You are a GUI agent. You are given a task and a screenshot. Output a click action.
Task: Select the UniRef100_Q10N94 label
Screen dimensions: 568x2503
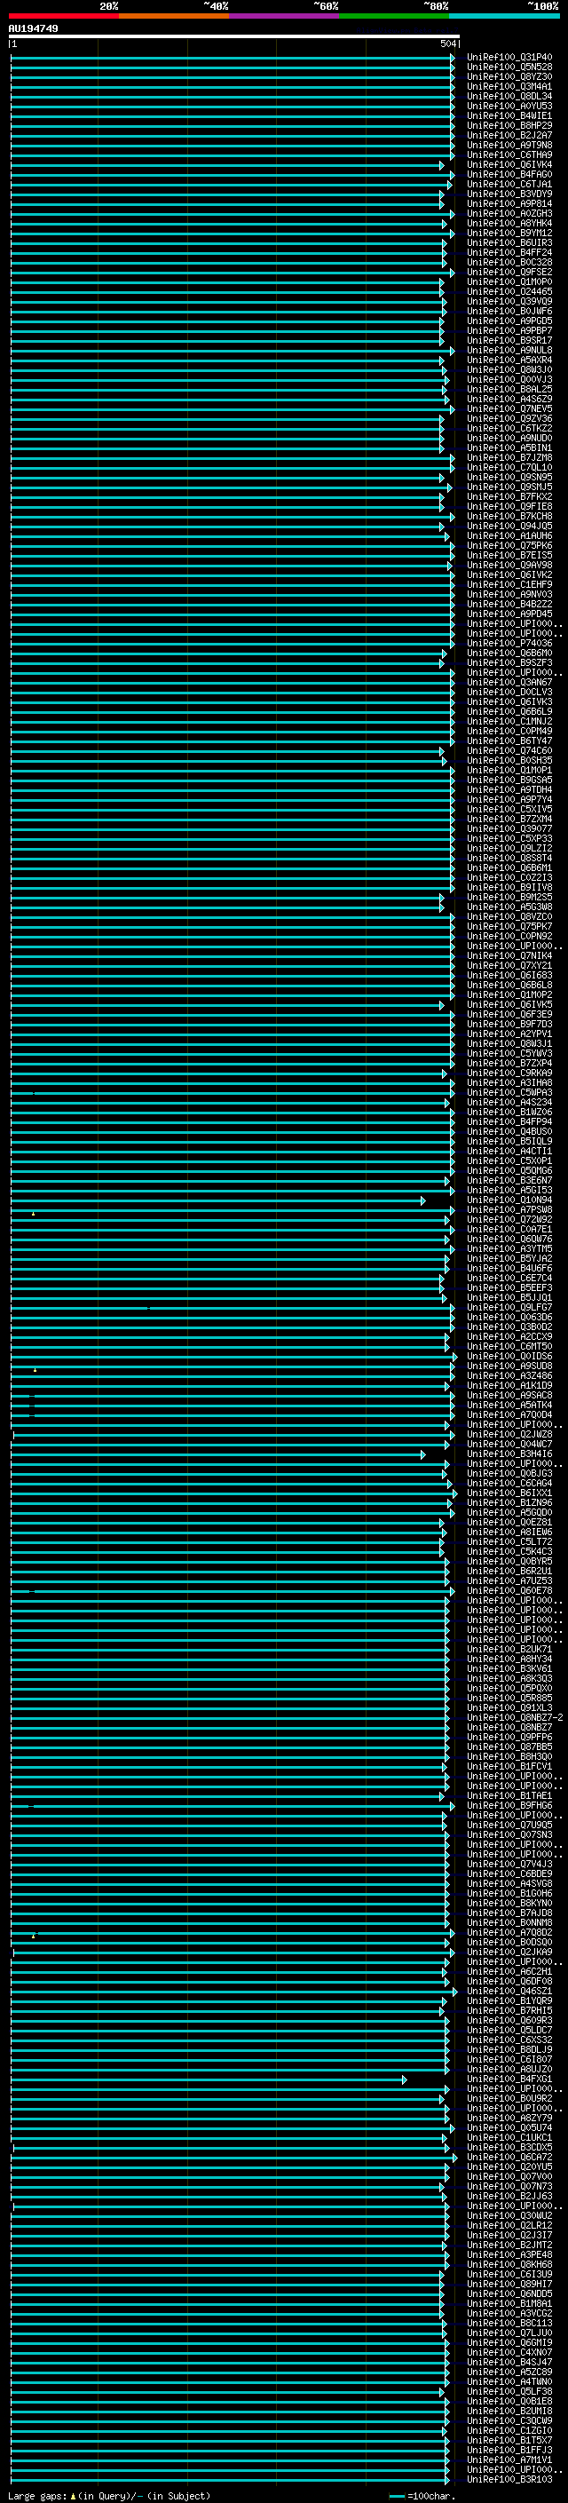pos(509,1200)
